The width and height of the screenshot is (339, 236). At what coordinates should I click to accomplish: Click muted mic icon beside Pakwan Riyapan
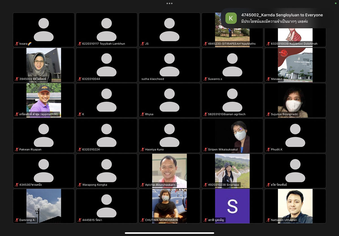pos(17,150)
